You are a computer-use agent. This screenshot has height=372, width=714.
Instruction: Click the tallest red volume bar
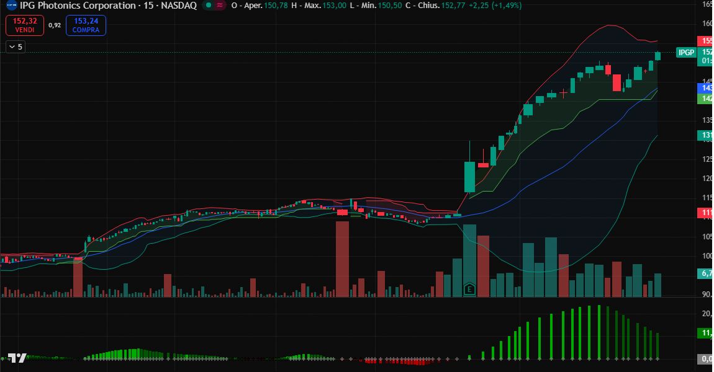[343, 259]
